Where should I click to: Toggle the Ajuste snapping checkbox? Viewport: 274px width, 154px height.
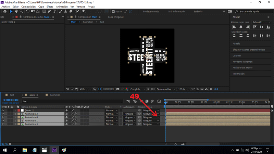pos(113,12)
